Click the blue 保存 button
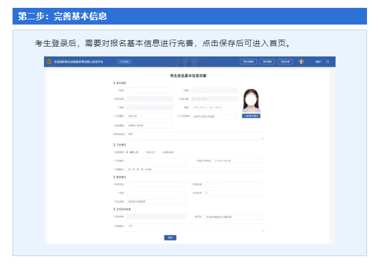 (x=170, y=237)
